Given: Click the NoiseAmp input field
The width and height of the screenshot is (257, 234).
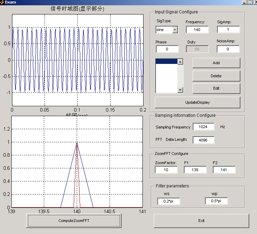Looking at the screenshot, I should point(228,49).
